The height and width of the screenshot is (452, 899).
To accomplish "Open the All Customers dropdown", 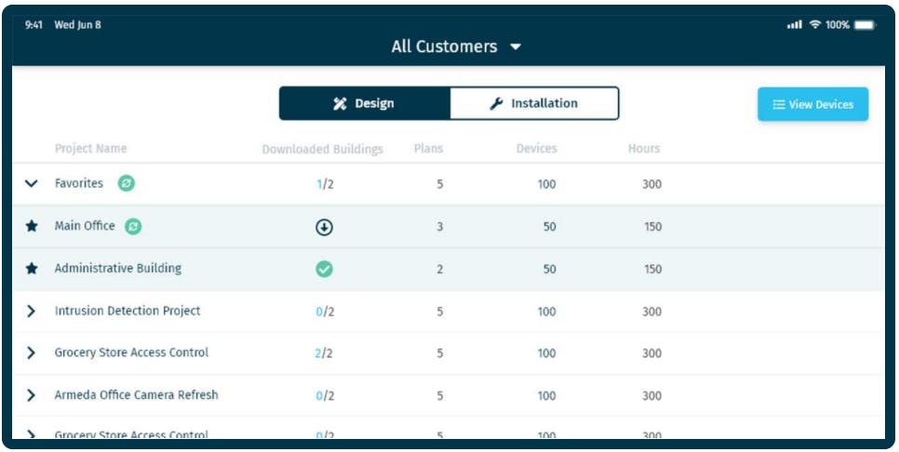I will click(456, 47).
